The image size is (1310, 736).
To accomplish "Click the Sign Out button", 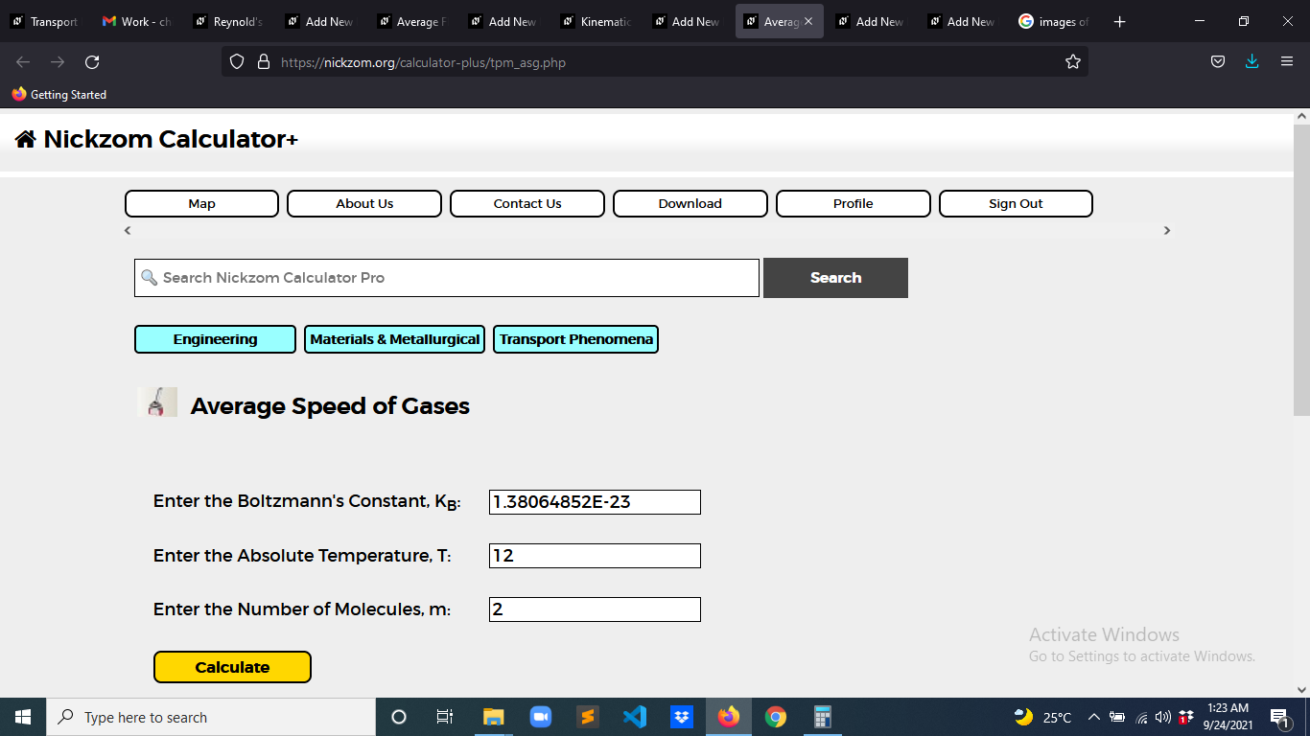I will [x=1016, y=204].
